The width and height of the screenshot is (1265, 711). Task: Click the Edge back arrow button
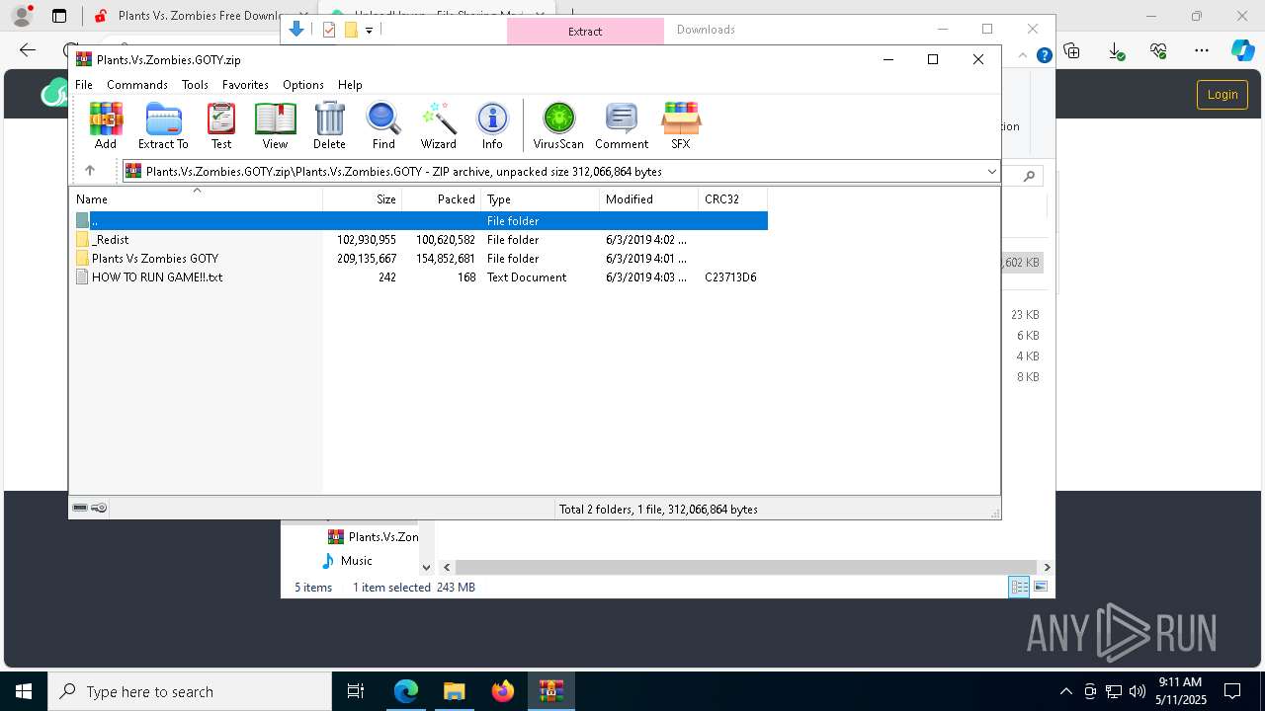[28, 50]
